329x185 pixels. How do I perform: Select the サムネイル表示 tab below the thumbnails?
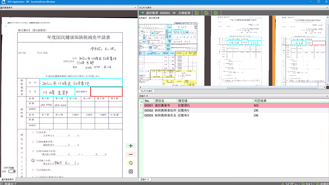(x=146, y=91)
